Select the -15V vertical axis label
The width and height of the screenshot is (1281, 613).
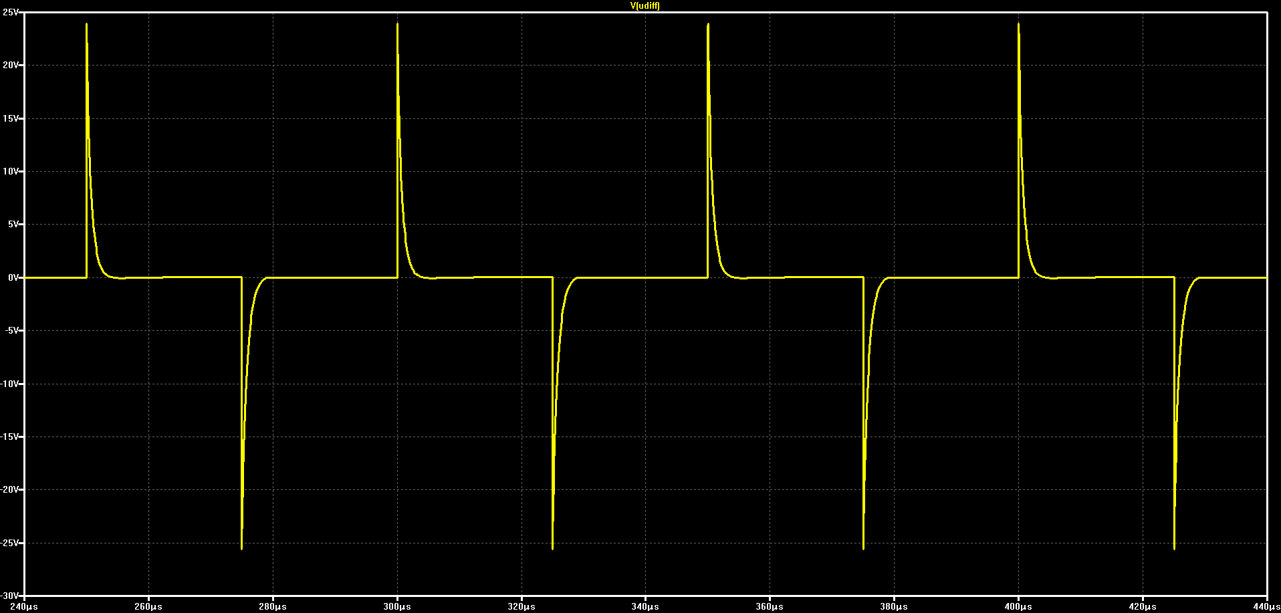click(9, 437)
